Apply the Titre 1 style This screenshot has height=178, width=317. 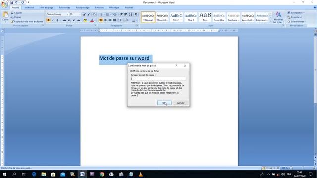[176, 17]
